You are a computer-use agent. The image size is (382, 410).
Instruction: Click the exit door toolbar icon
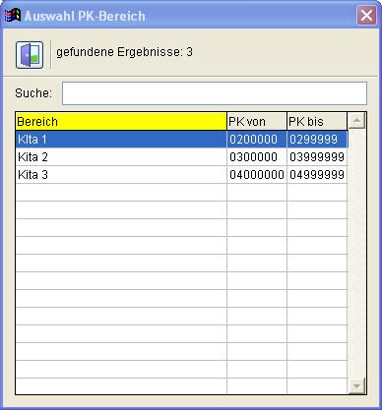pos(30,55)
